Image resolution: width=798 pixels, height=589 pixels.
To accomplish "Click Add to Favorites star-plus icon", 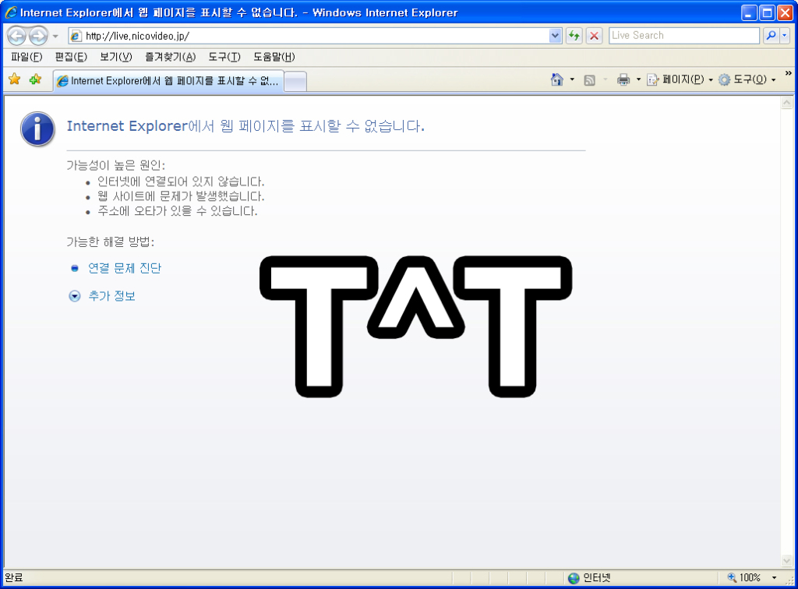I will click(x=35, y=79).
